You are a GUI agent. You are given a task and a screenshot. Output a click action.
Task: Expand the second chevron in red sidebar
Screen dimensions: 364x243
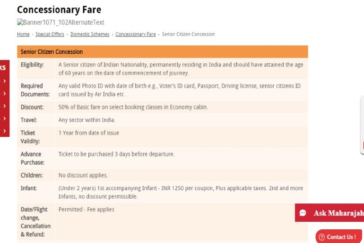point(5,93)
